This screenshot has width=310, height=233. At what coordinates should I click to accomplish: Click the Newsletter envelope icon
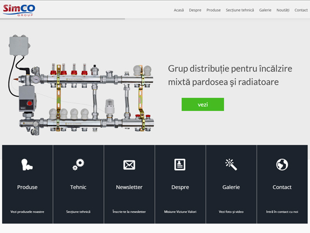tap(129, 165)
